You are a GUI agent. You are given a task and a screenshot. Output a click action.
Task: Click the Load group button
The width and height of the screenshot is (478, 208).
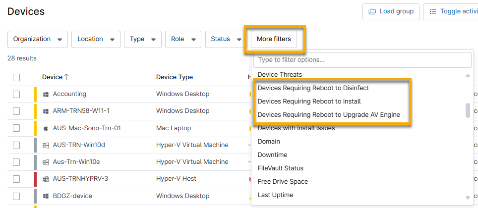[391, 11]
